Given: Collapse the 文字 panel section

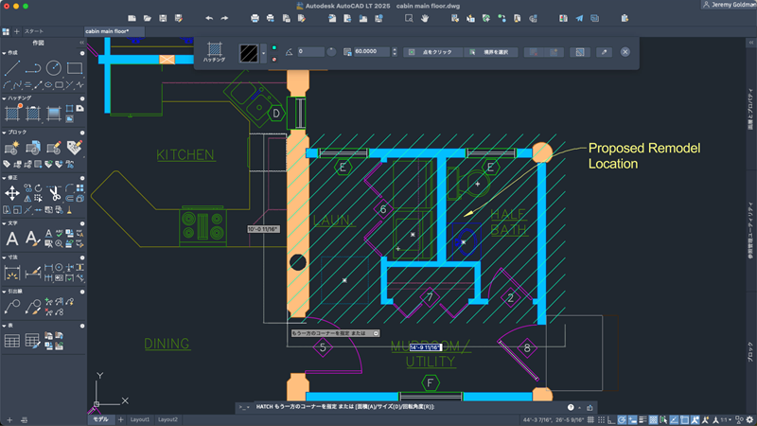Looking at the screenshot, I should click(x=4, y=223).
